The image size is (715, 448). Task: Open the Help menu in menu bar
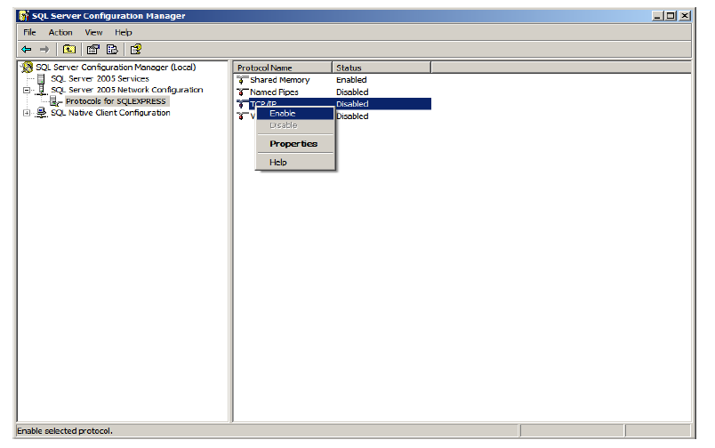tap(123, 32)
